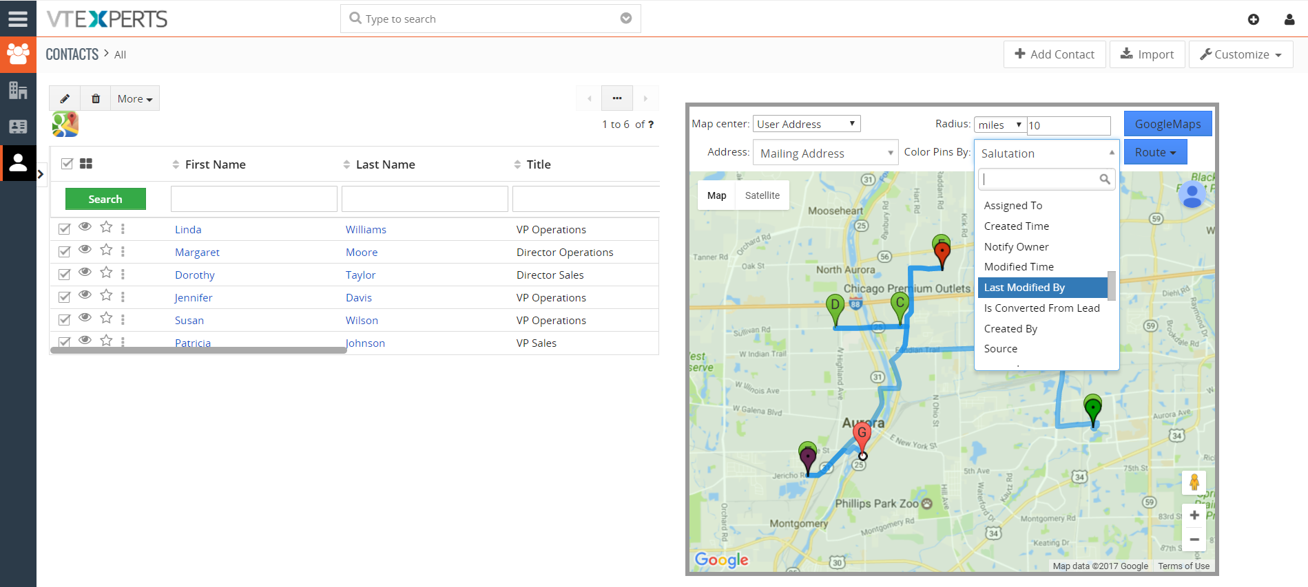
Task: Select Notify Owner option
Action: tap(1016, 247)
